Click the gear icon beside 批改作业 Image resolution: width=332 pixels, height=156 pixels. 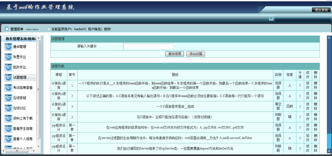[x=8, y=67]
